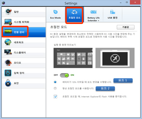Click the 입력 장치 touch icon

coord(8,73)
